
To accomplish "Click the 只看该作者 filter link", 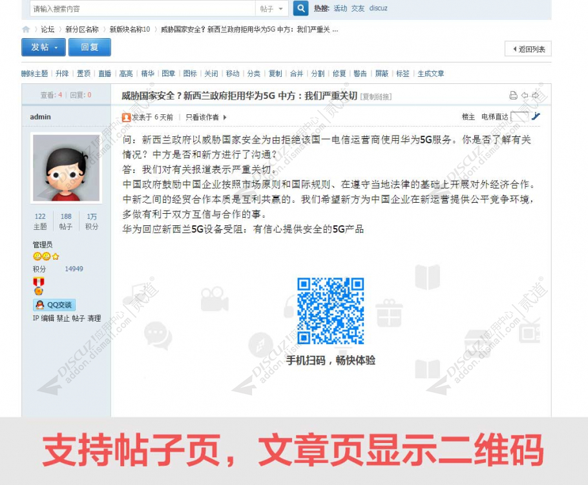I will pyautogui.click(x=202, y=118).
